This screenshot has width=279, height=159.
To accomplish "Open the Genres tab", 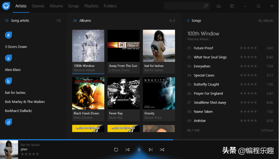I will click(38, 6).
